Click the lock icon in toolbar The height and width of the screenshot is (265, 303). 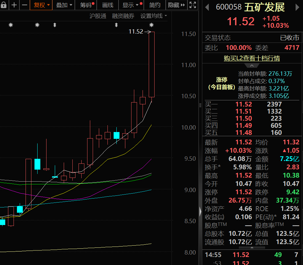click(3, 5)
